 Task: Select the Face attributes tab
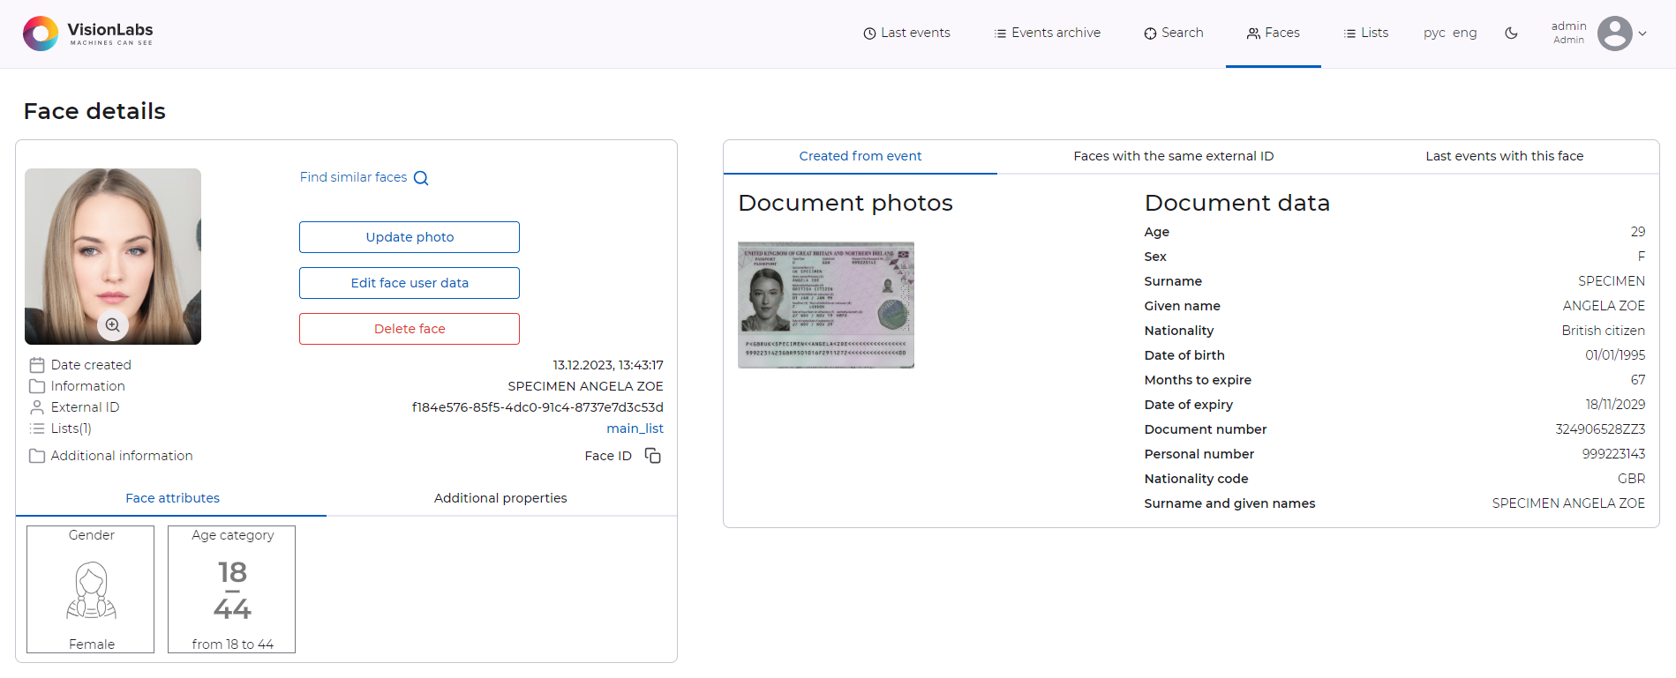172,498
